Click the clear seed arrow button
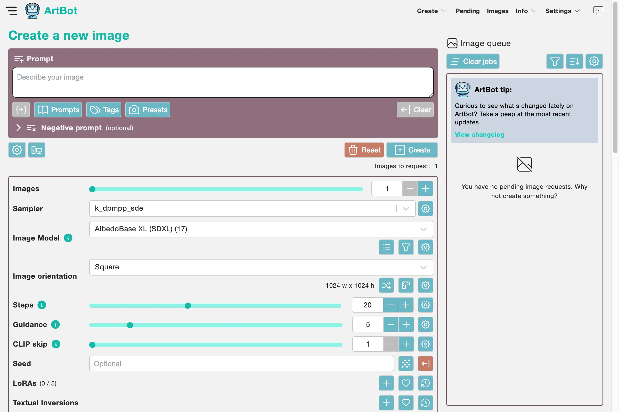Viewport: 619px width, 412px height. pyautogui.click(x=425, y=364)
